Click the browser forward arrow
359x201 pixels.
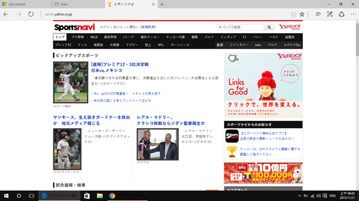18,14
